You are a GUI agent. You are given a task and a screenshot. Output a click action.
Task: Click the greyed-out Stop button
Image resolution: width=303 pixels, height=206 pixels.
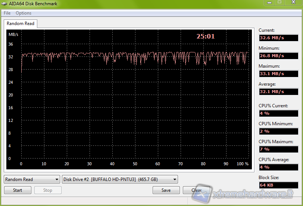[x=48, y=190]
